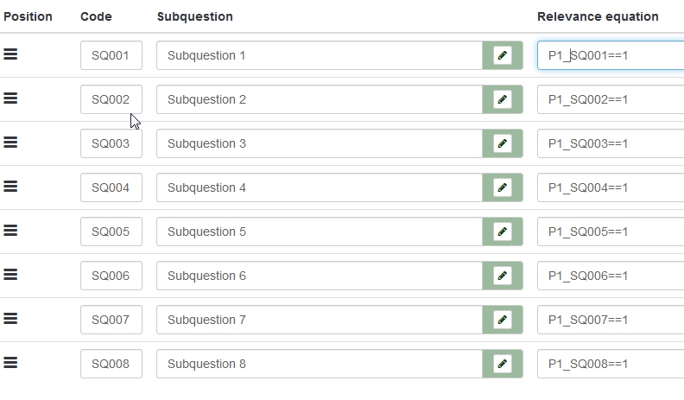The image size is (684, 400).
Task: Focus the Subquestion 4 text input
Action: click(319, 187)
